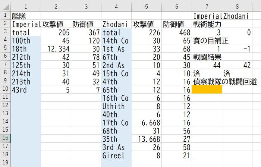Select the 65th fleet cell

coord(116,89)
